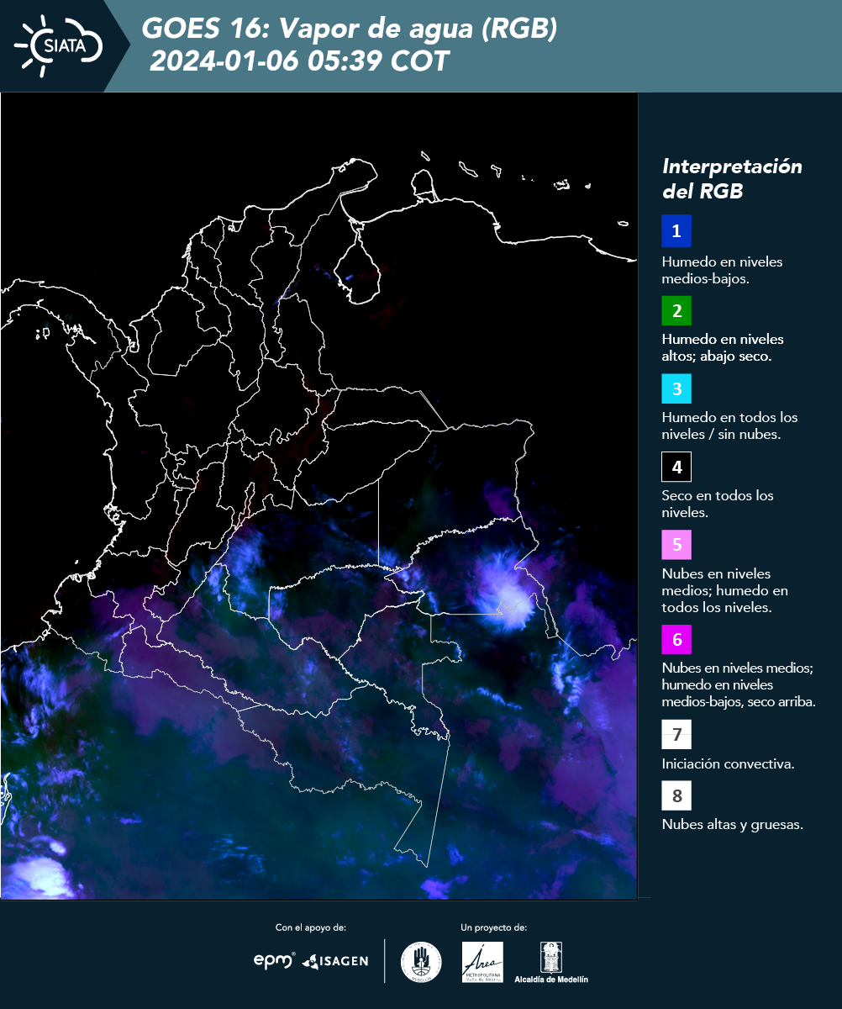Click the round hand emblem logo
842x1009 pixels.
pyautogui.click(x=421, y=962)
